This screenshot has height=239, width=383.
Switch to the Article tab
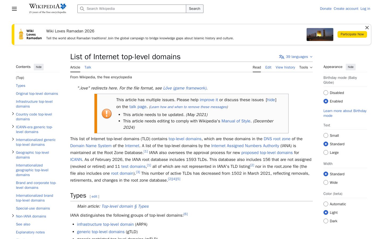75,67
